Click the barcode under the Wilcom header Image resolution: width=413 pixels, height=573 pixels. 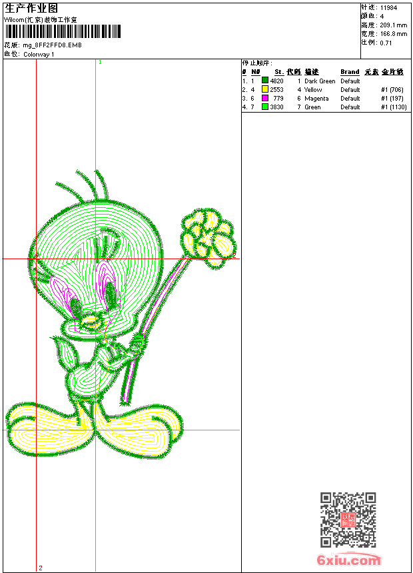pyautogui.click(x=63, y=31)
